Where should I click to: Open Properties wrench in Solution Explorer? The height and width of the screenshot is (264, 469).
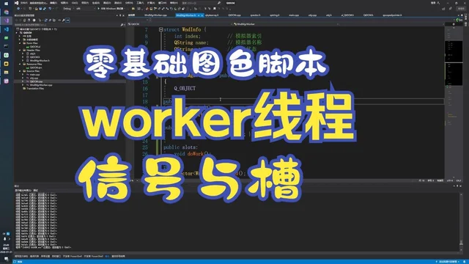(64, 21)
